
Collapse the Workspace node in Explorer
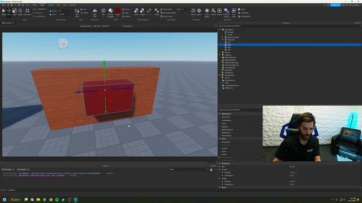[x=220, y=29]
